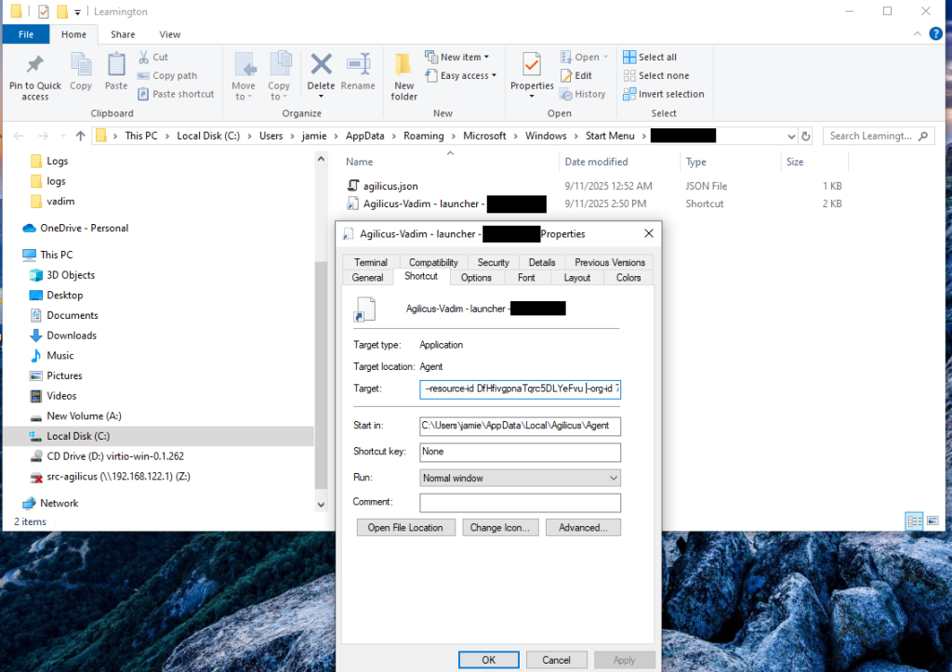Click the Advanced button
The height and width of the screenshot is (672, 952).
(583, 528)
